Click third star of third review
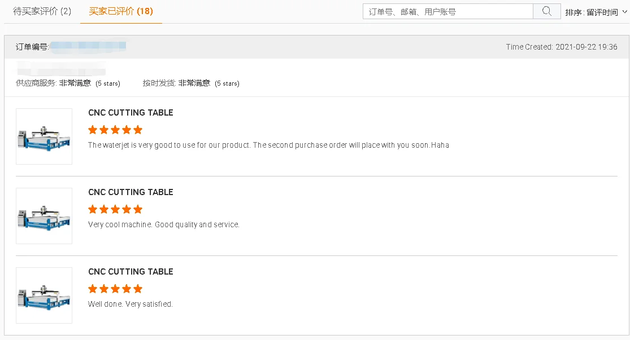Image resolution: width=630 pixels, height=340 pixels. [x=115, y=289]
